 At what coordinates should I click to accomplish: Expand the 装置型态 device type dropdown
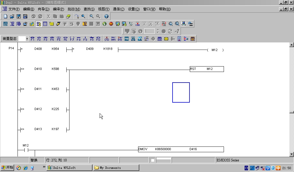pyautogui.click(x=27, y=39)
